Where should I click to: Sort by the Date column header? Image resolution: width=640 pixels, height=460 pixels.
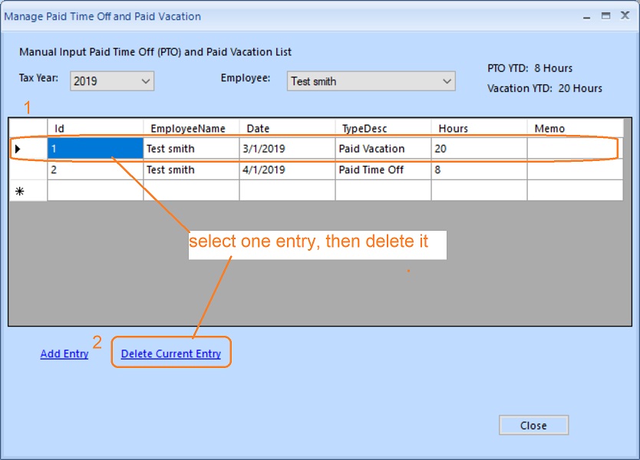287,129
